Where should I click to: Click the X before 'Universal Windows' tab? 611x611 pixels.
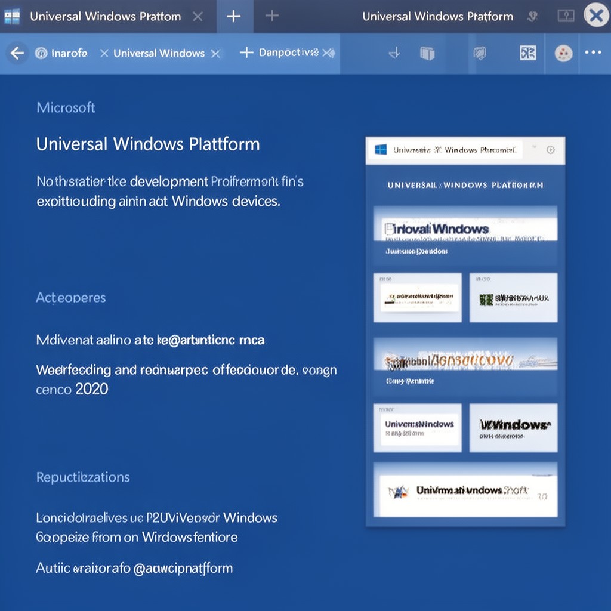[x=104, y=53]
